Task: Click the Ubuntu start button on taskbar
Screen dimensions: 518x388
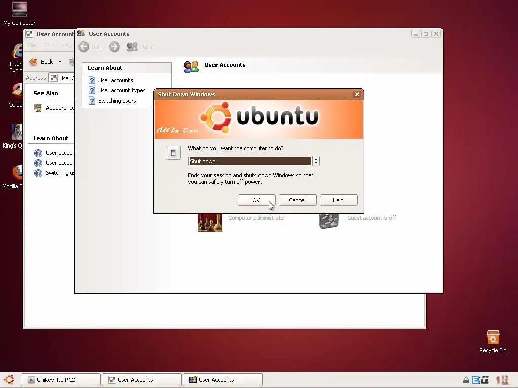Action: 9,380
